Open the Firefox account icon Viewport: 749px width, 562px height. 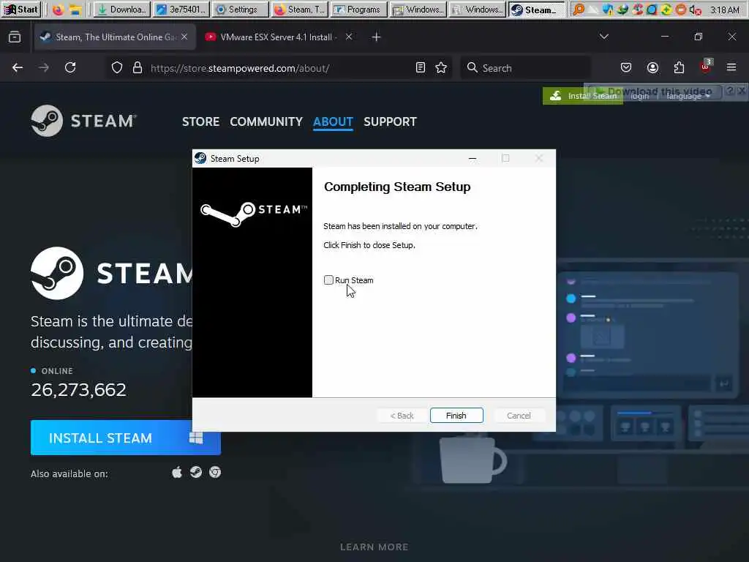coord(652,68)
